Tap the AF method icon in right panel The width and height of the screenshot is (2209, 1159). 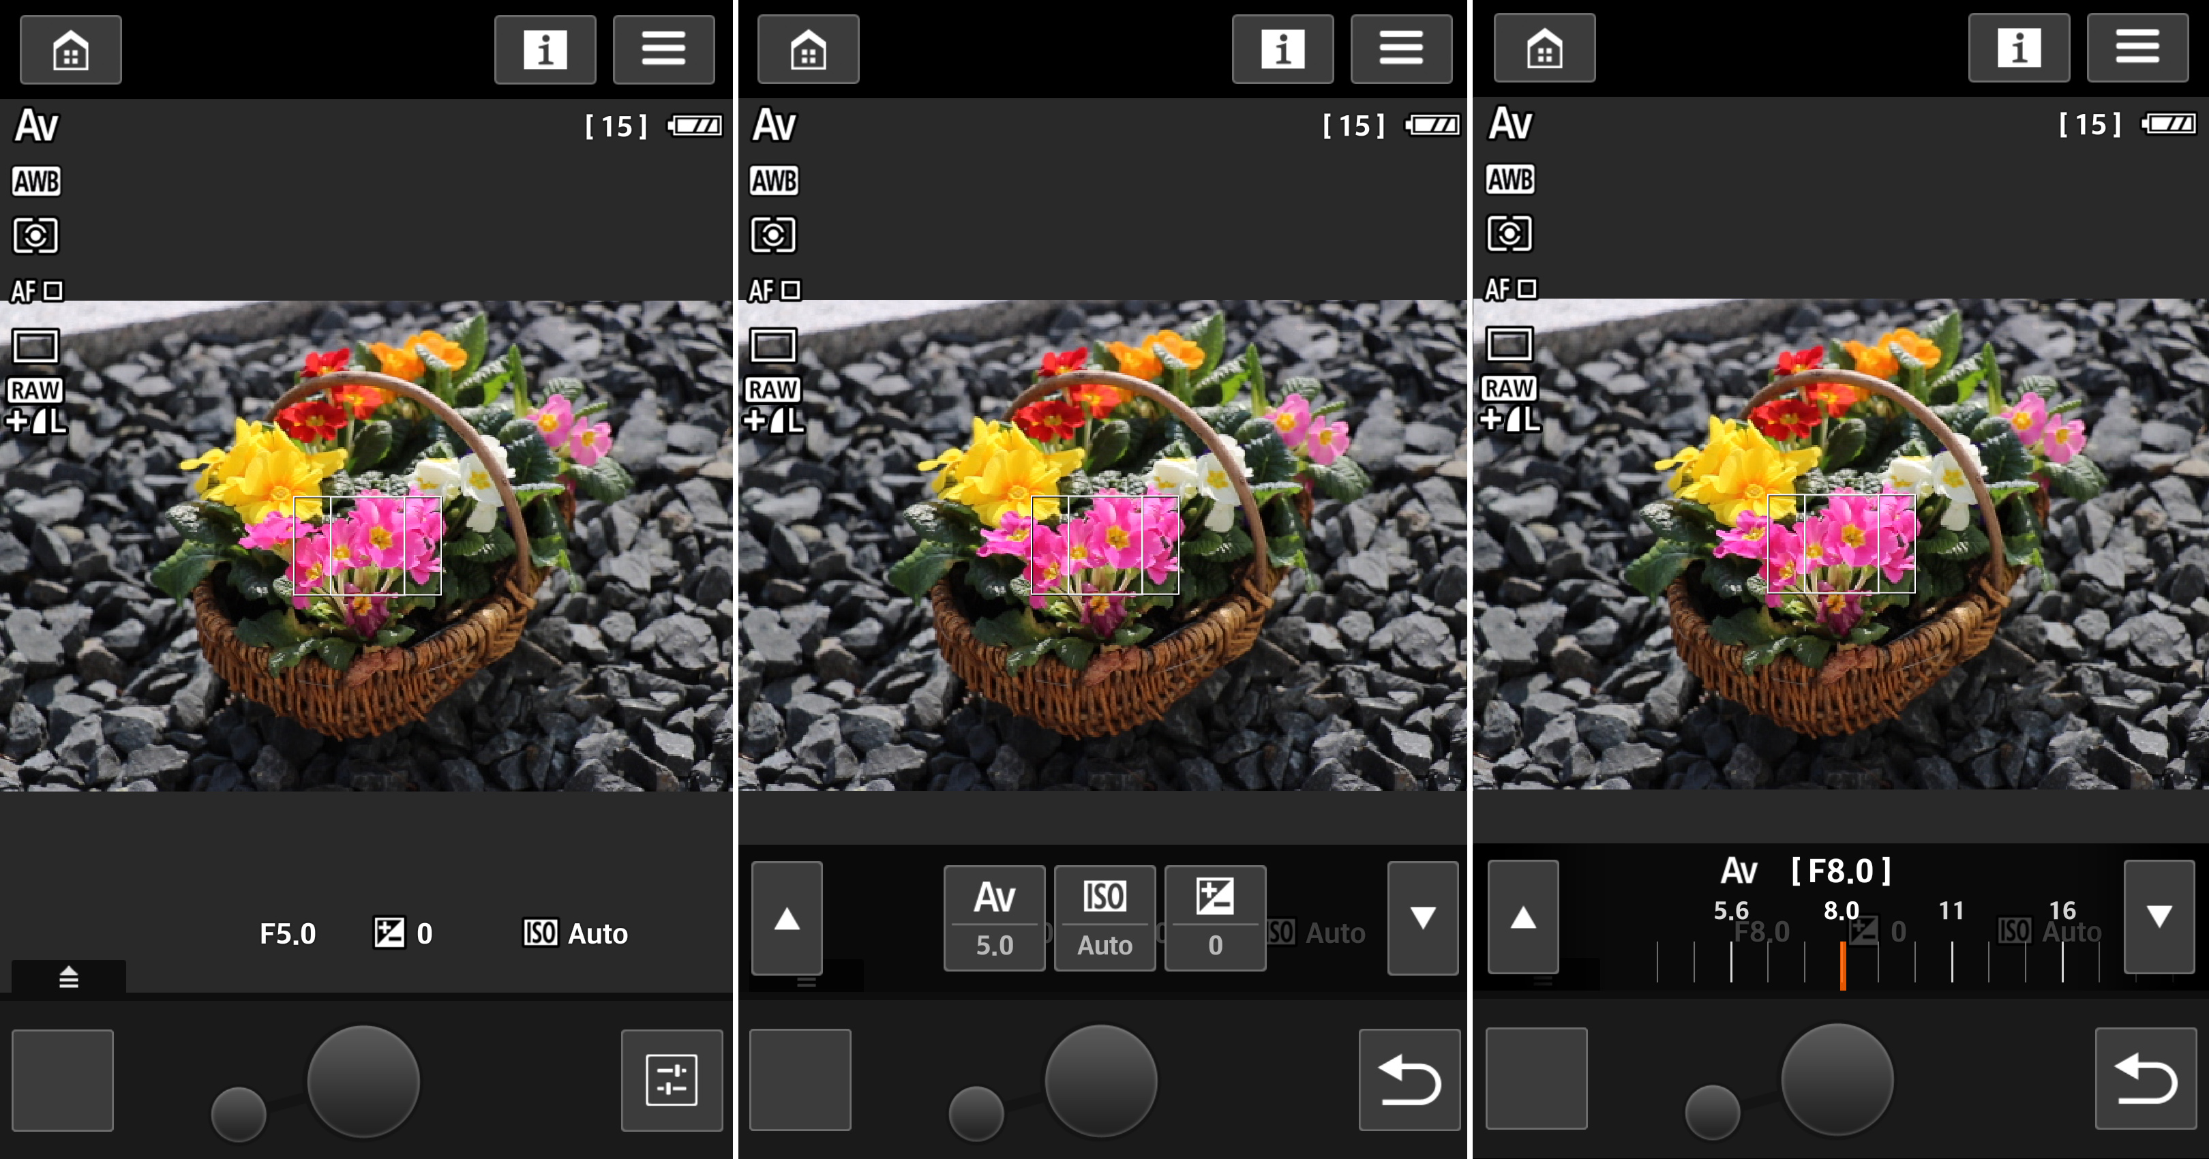click(x=1510, y=290)
